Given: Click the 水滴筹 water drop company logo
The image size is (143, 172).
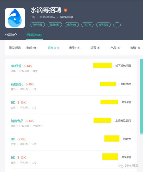Looking at the screenshot, I should coord(15,18).
